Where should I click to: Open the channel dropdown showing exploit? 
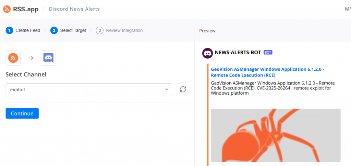click(89, 89)
